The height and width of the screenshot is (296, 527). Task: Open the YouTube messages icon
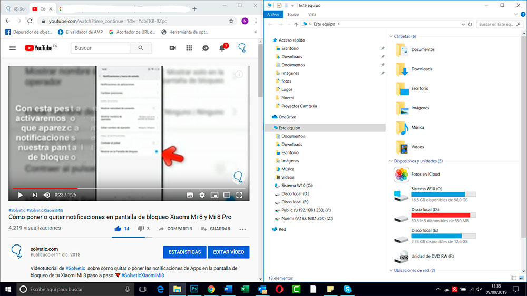coord(206,48)
